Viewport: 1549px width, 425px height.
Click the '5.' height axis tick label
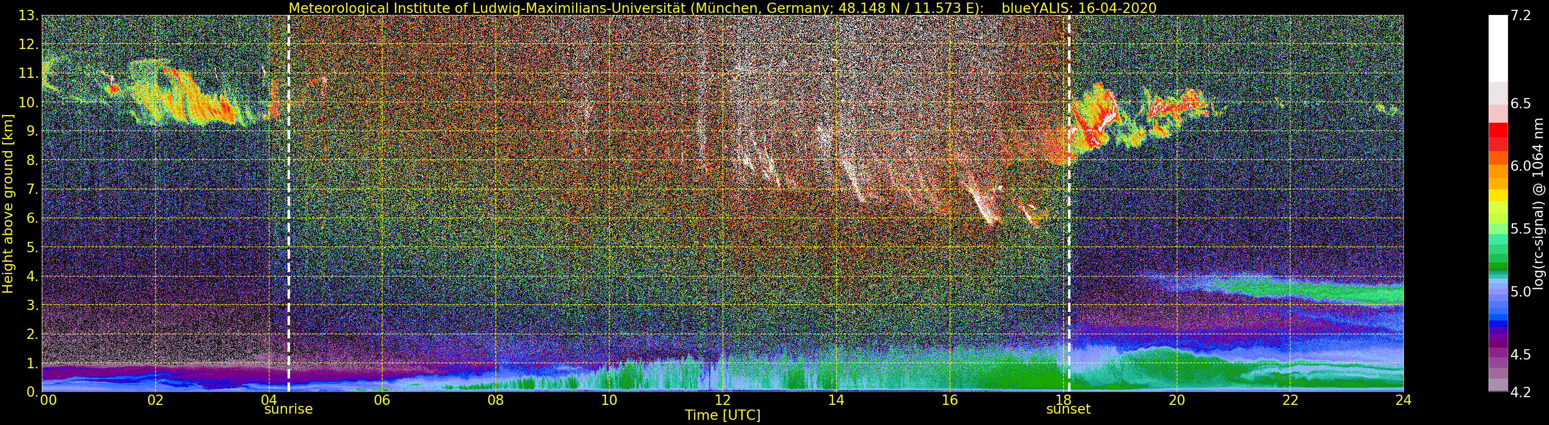[x=33, y=247]
